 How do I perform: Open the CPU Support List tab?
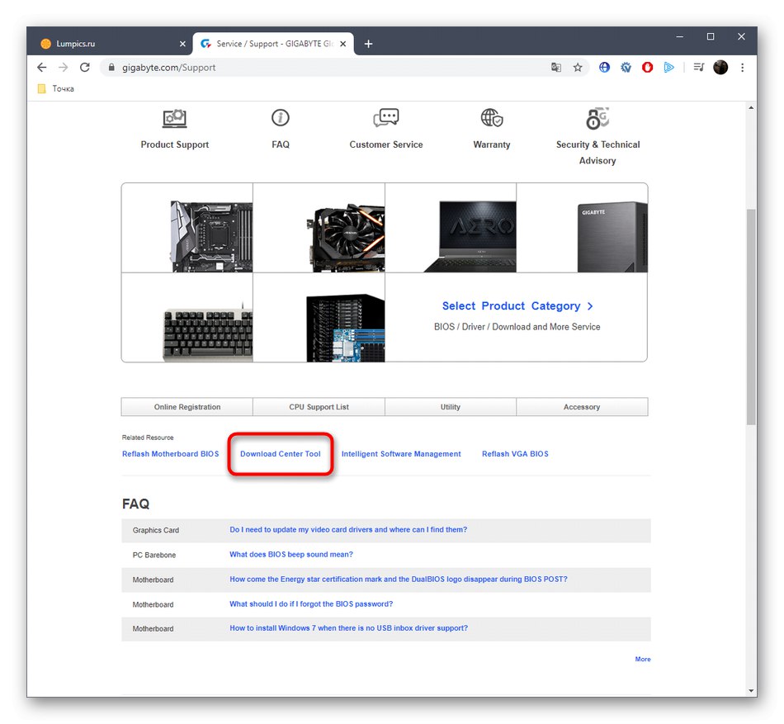click(x=319, y=407)
